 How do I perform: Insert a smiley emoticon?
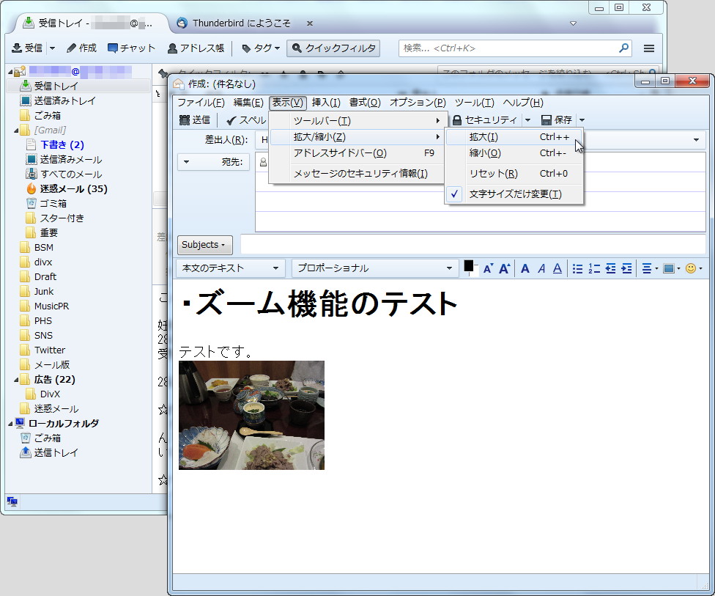tap(692, 268)
